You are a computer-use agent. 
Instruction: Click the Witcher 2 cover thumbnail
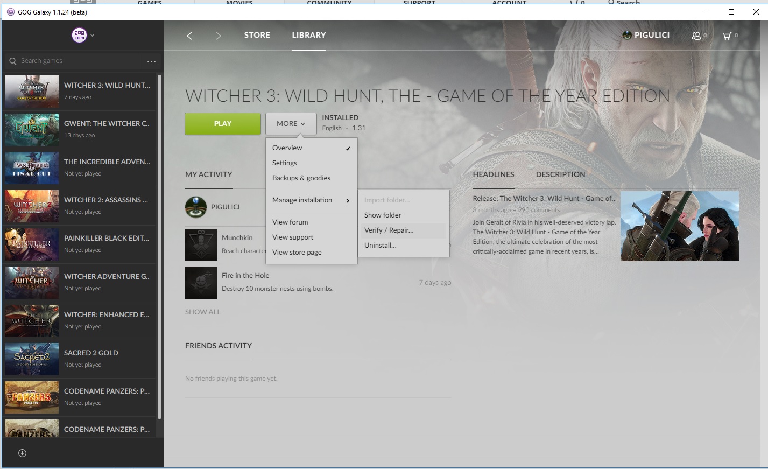[32, 206]
